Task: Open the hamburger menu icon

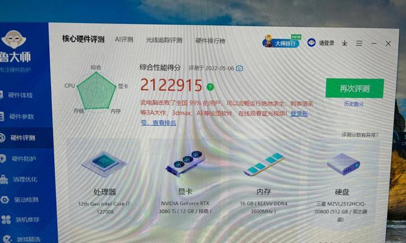Action: click(x=359, y=43)
